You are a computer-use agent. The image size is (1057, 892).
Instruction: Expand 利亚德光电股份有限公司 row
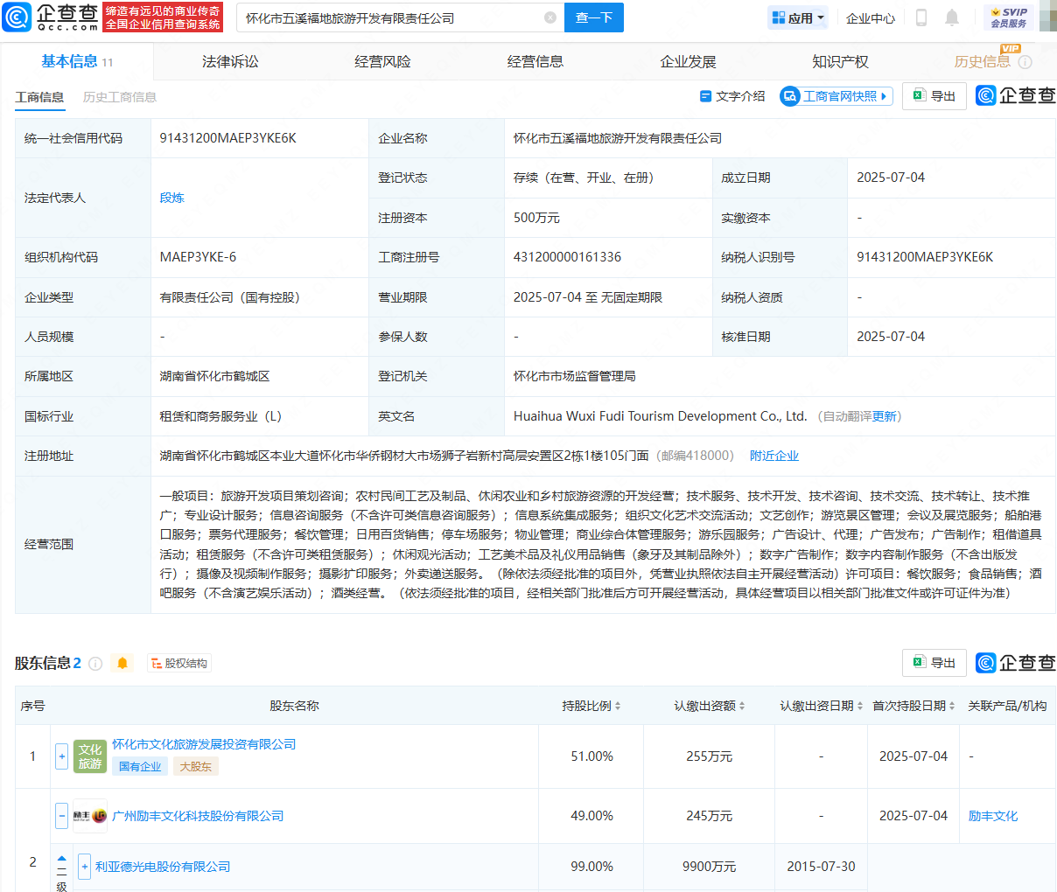[x=84, y=867]
